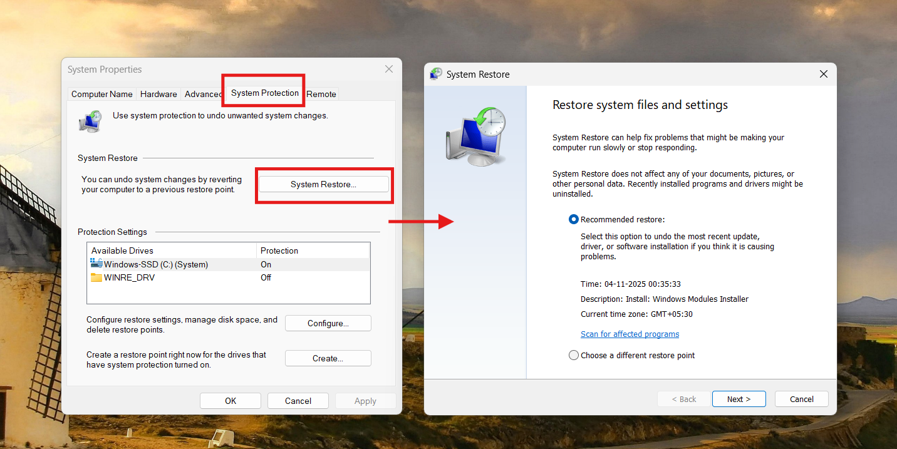Launch System Restore from System Properties
Screen dimensions: 897x449
tap(324, 183)
